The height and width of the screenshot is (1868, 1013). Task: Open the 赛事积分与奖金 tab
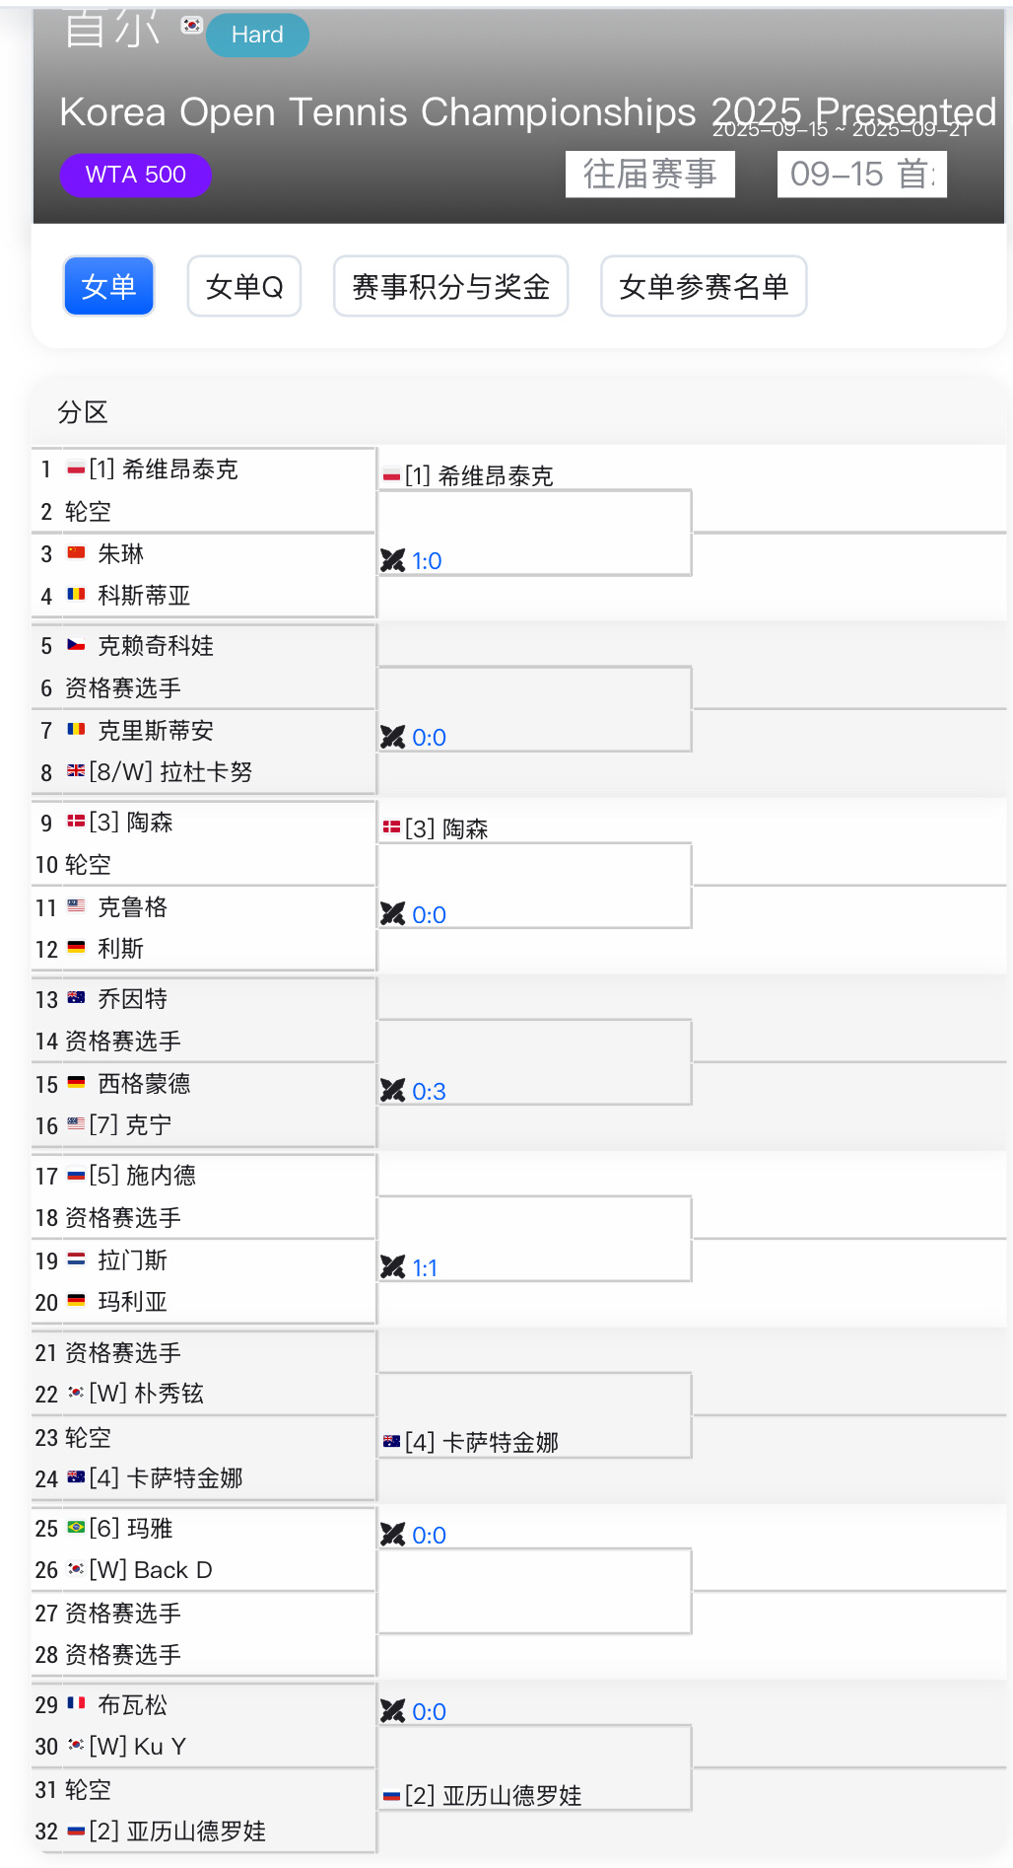click(450, 286)
